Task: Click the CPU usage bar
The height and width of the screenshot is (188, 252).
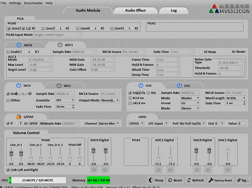Action: [37, 180]
